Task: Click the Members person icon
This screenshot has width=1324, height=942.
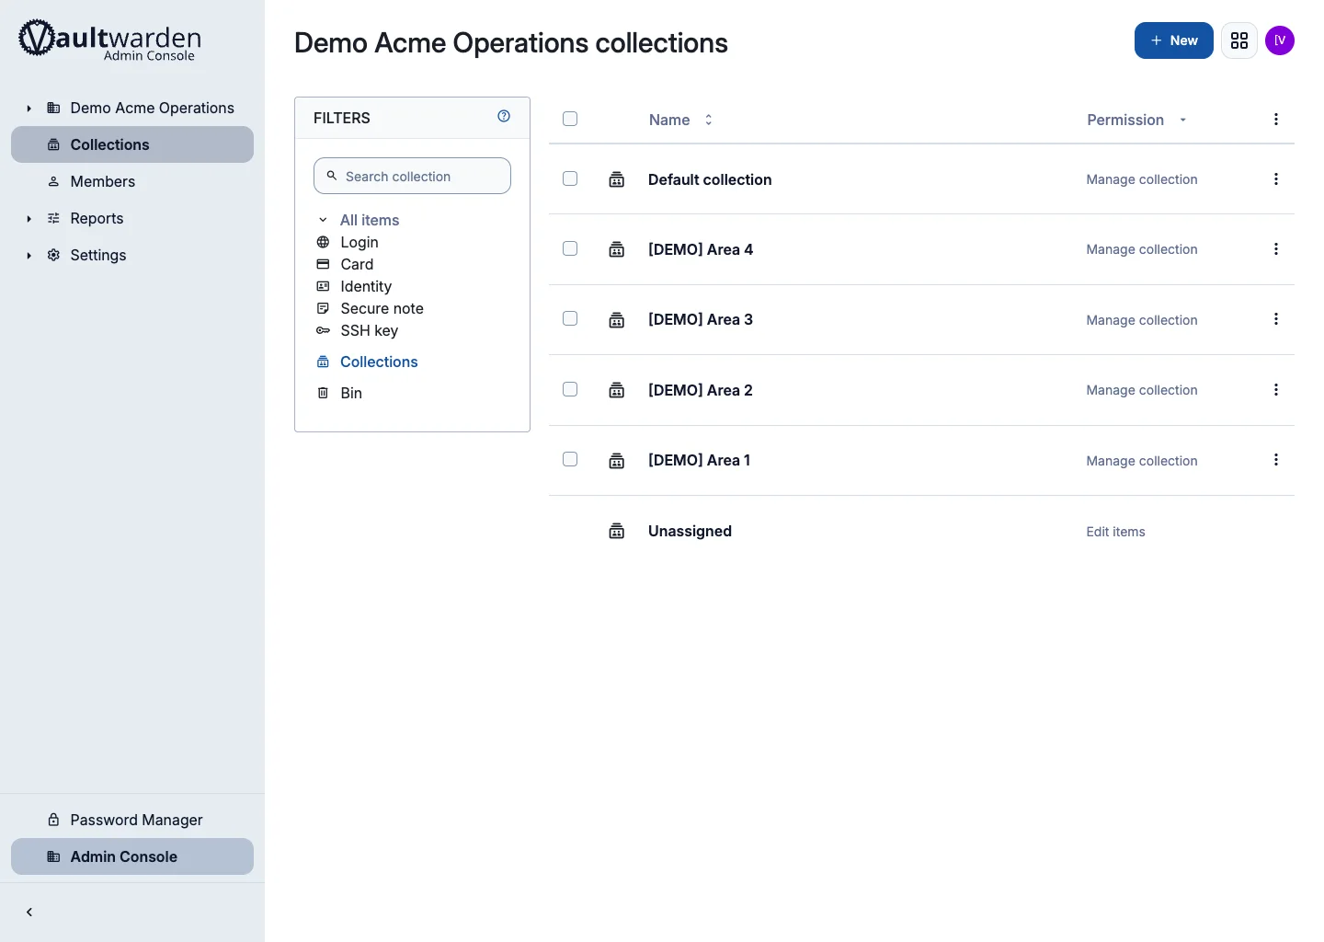Action: point(53,181)
